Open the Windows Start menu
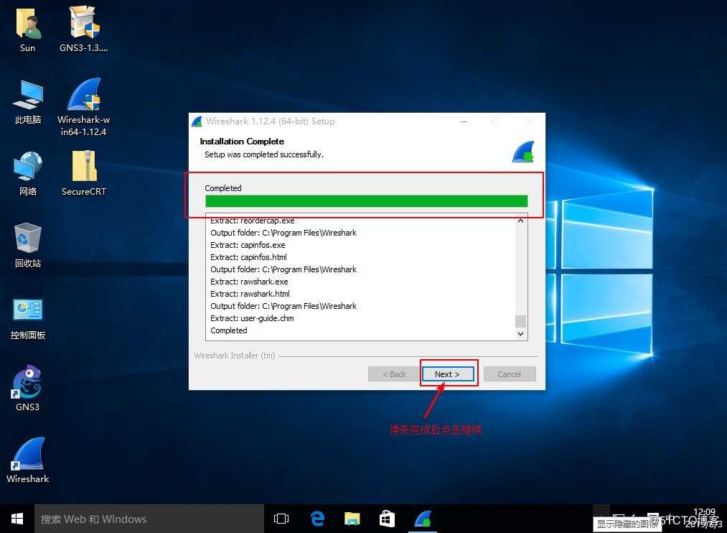The width and height of the screenshot is (727, 533). (17, 519)
